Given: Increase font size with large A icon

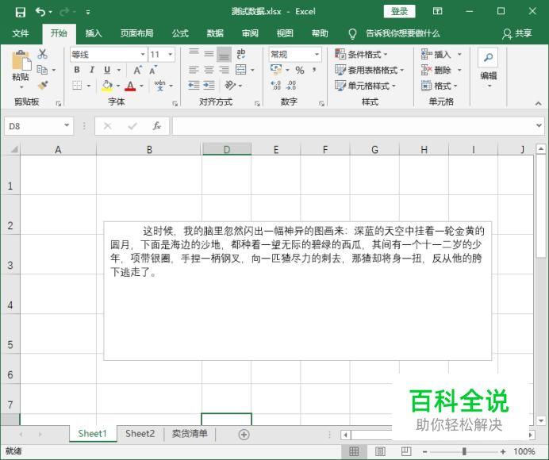Looking at the screenshot, I should point(138,70).
